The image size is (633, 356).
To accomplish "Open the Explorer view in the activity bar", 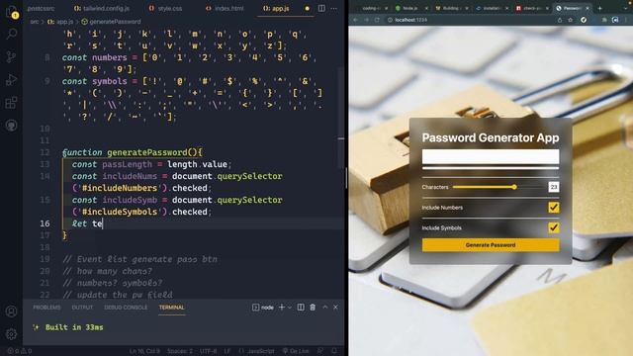I will pyautogui.click(x=11, y=11).
